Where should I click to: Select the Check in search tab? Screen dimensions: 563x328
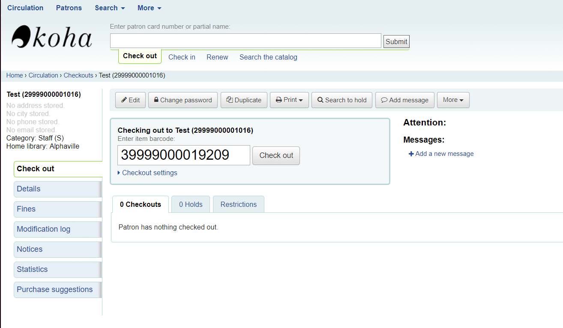(x=182, y=57)
